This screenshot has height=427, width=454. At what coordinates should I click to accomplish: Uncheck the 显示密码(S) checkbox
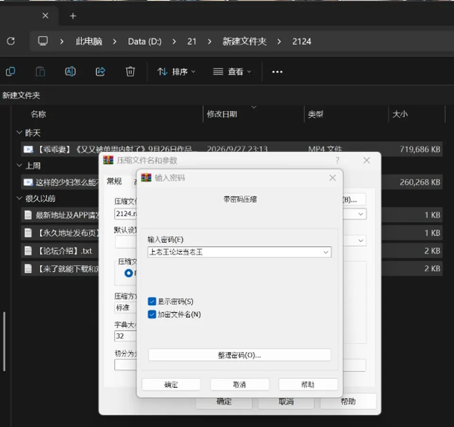(152, 301)
